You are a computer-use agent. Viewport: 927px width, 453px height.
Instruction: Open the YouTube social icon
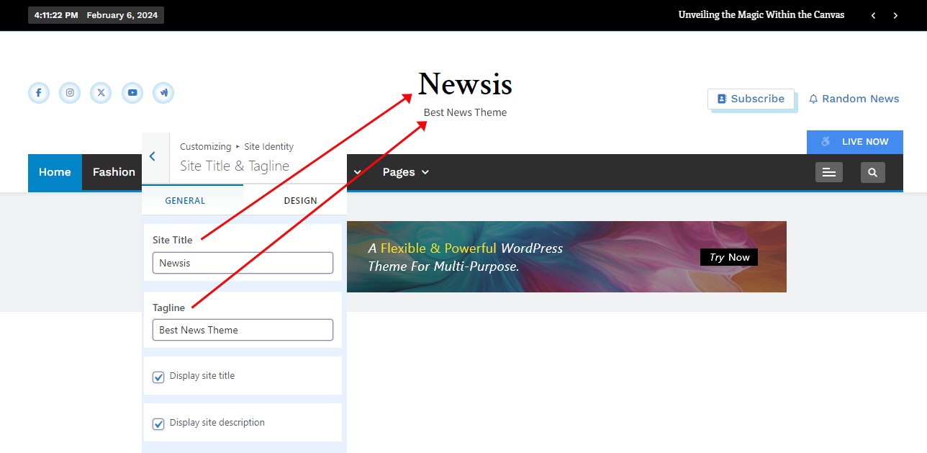point(132,93)
